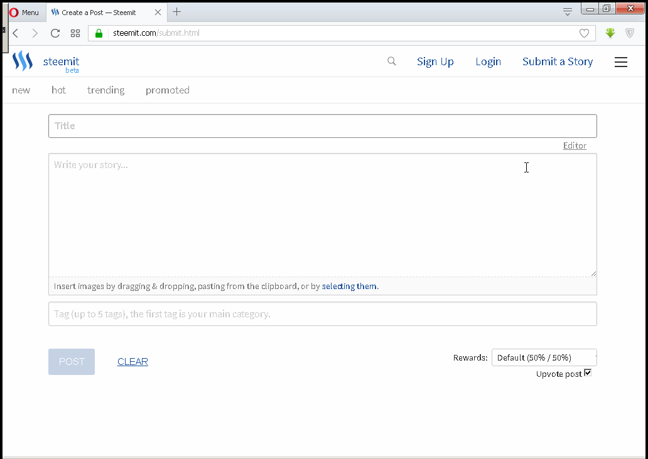The height and width of the screenshot is (459, 648).
Task: Open the site search magnifier
Action: (392, 61)
